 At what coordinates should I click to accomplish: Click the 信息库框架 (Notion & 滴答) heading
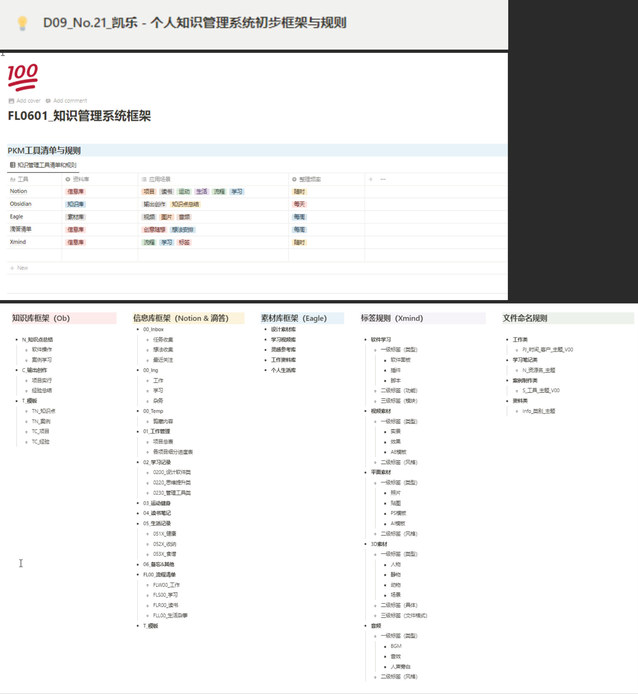[x=181, y=318]
